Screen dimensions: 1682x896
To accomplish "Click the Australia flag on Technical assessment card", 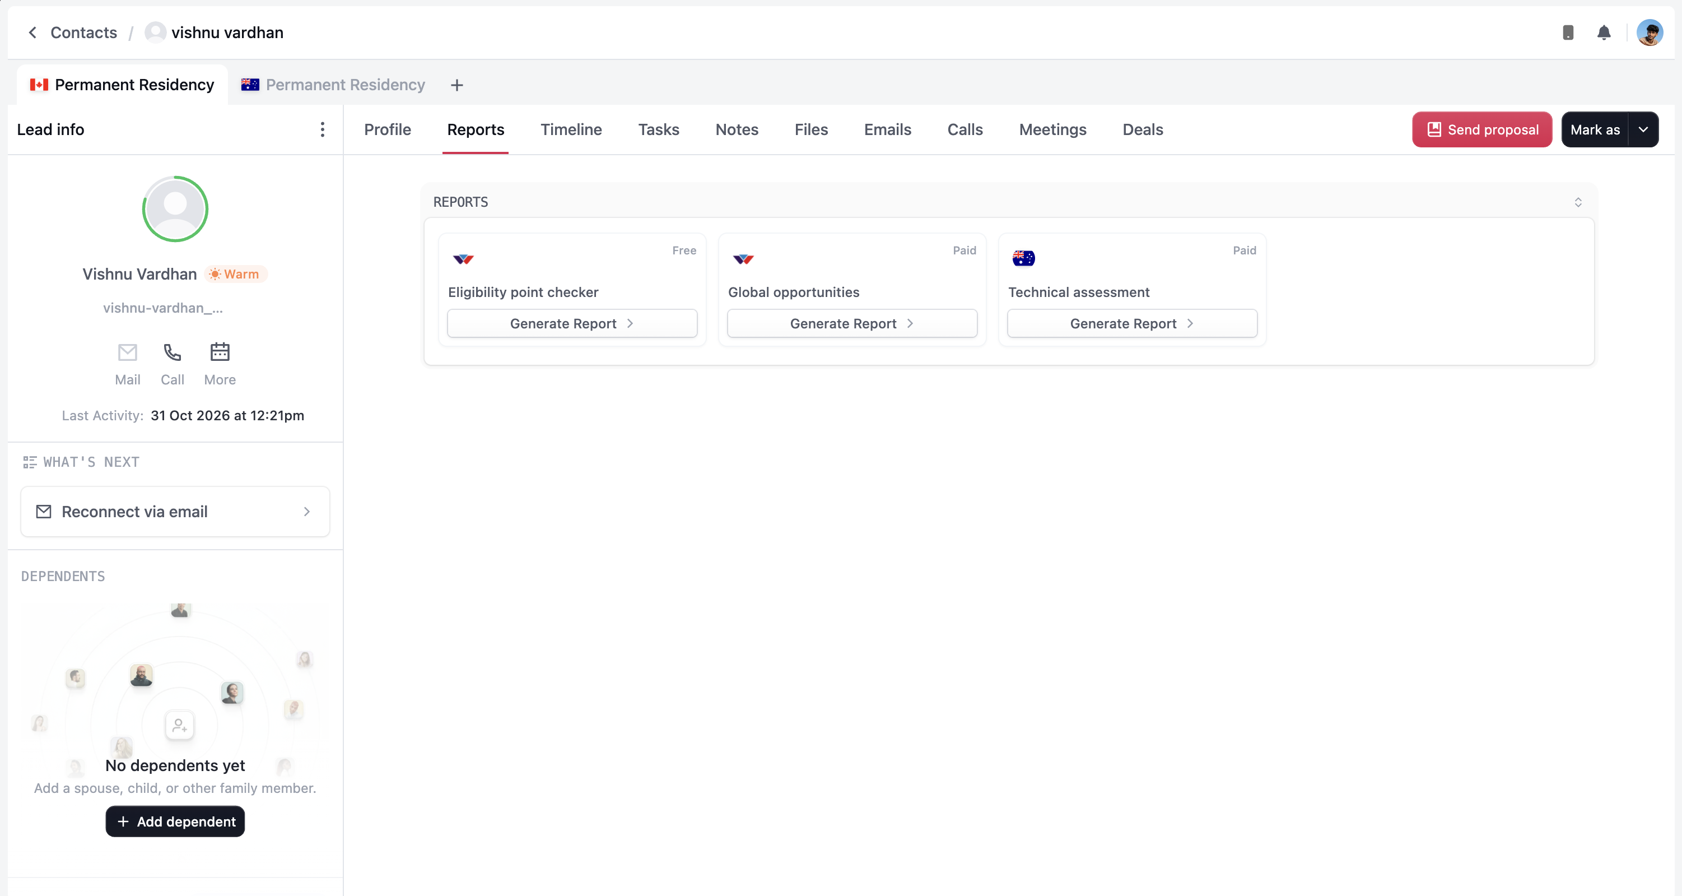I will pyautogui.click(x=1023, y=259).
